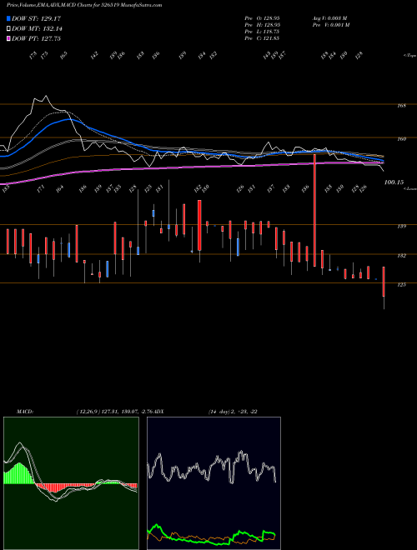Select the 'DOW ST: 129.17' legend text
Image resolution: width=417 pixels, height=550 pixels.
(x=37, y=18)
